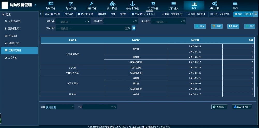Open X轴 执行日期 dropdown
259x128 pixels.
[x=60, y=107]
